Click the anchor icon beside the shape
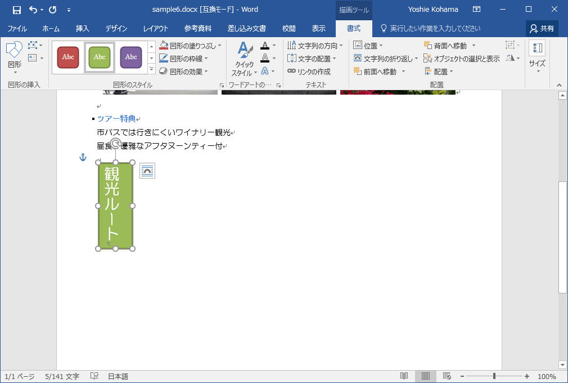Viewport: 568px width, 383px height. 83,158
